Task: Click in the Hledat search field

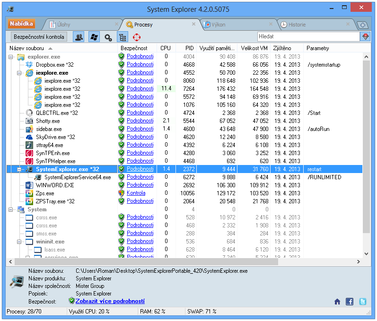Action: [308, 36]
